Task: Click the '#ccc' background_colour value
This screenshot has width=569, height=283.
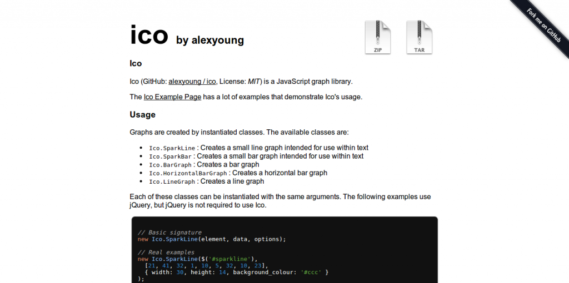Action: coord(311,272)
